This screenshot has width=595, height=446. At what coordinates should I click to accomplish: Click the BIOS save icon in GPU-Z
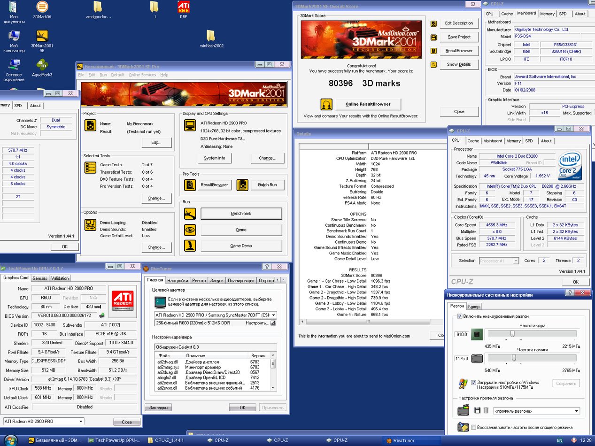pos(101,315)
